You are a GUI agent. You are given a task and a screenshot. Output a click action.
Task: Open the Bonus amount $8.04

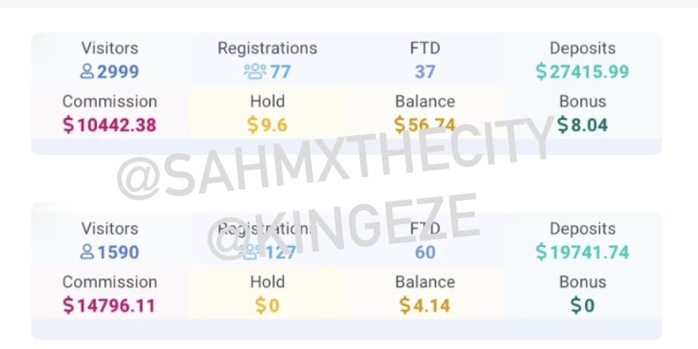(583, 125)
